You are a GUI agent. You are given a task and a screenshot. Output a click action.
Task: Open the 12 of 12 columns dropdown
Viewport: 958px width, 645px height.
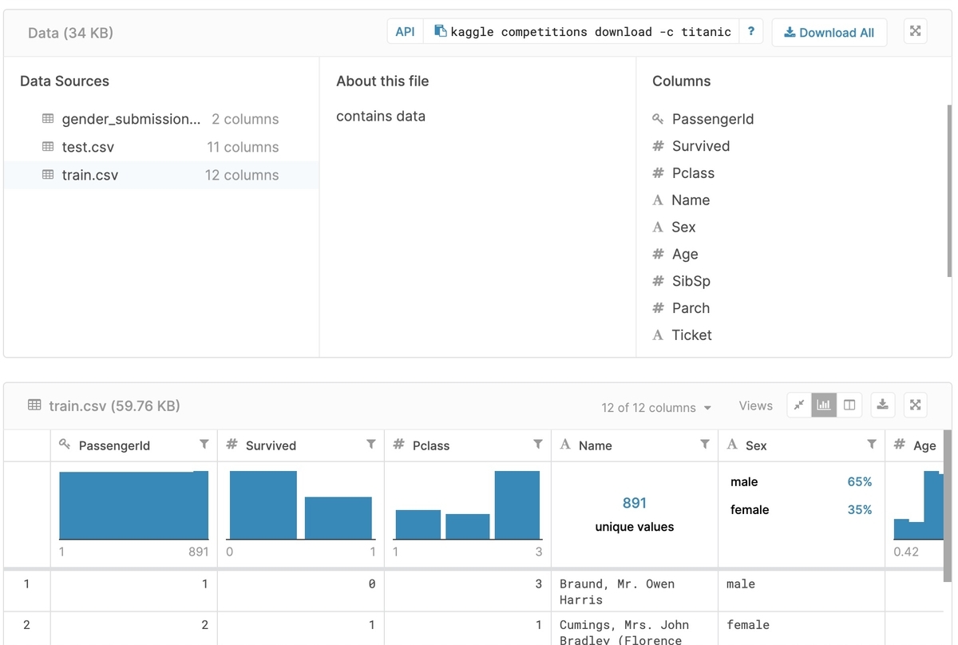click(x=656, y=407)
